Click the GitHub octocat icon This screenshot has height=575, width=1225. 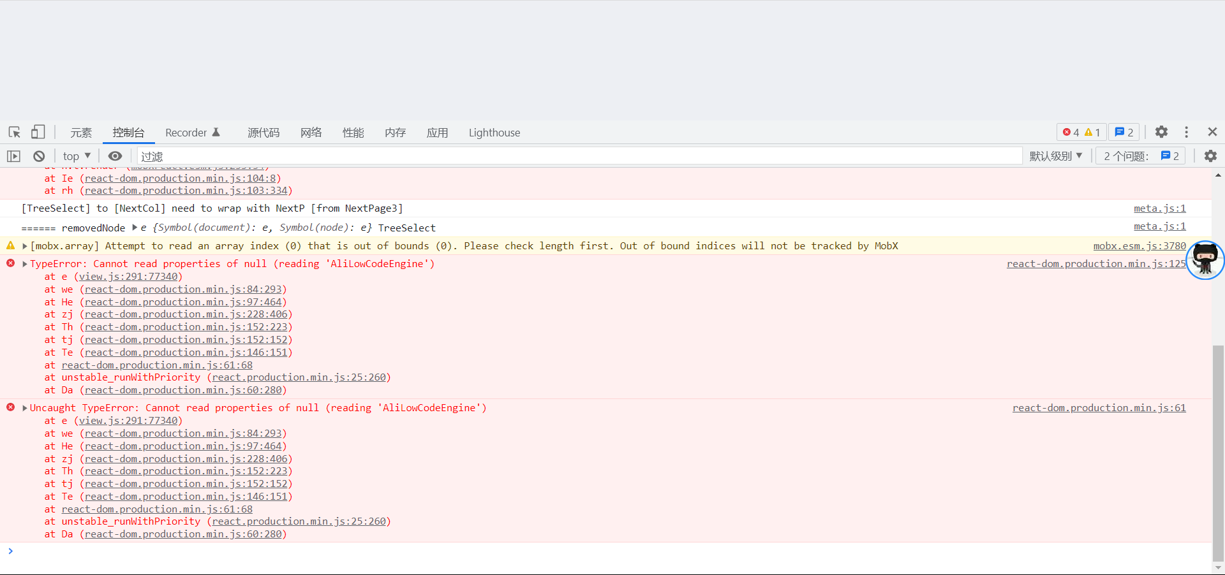pos(1205,260)
